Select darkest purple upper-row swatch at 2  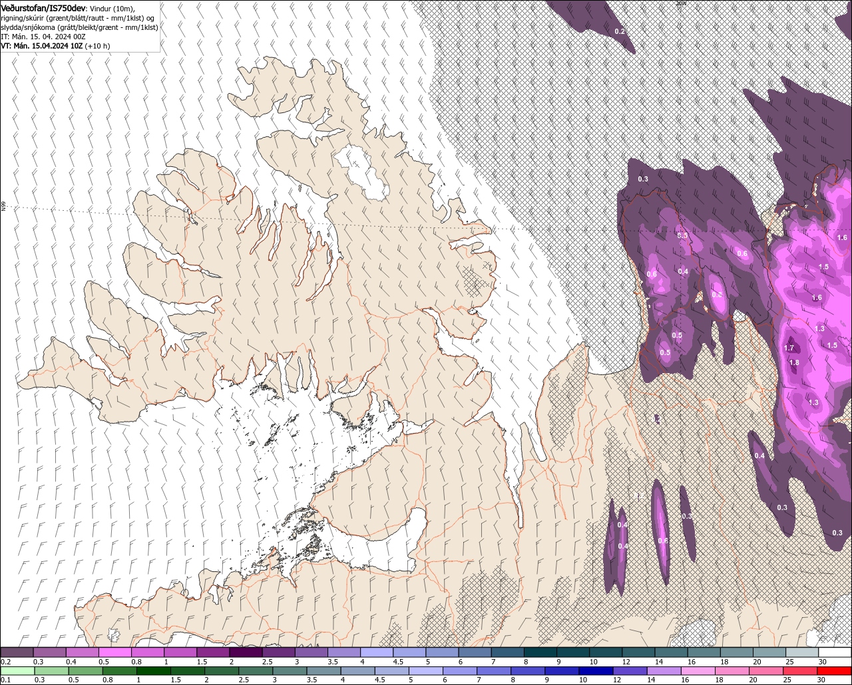246,652
